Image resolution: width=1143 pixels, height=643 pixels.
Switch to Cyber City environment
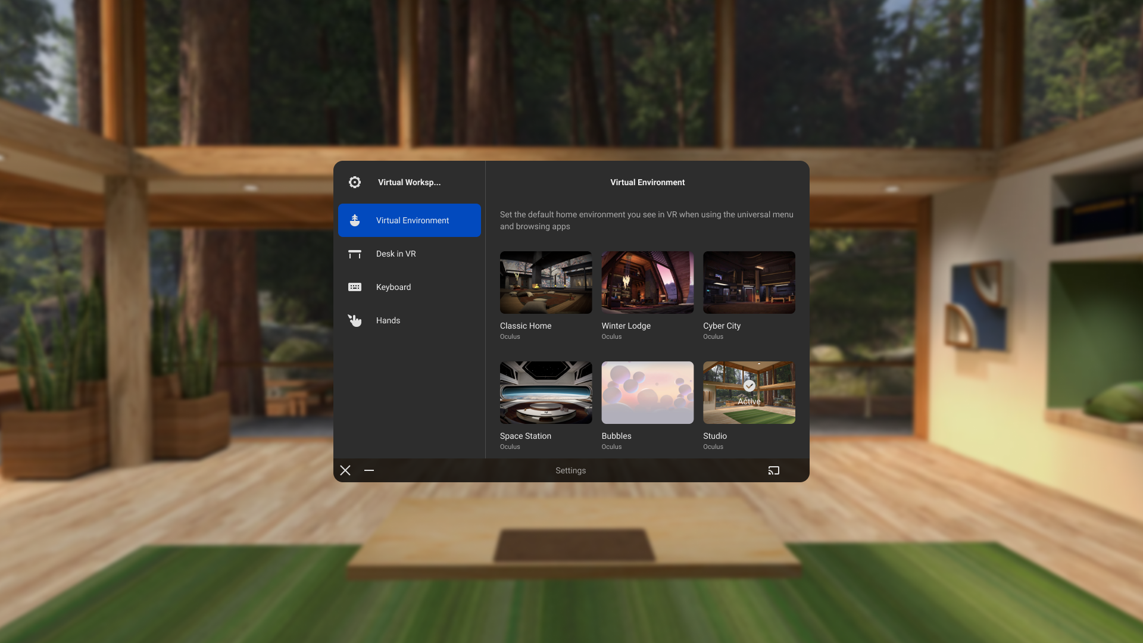(x=749, y=282)
